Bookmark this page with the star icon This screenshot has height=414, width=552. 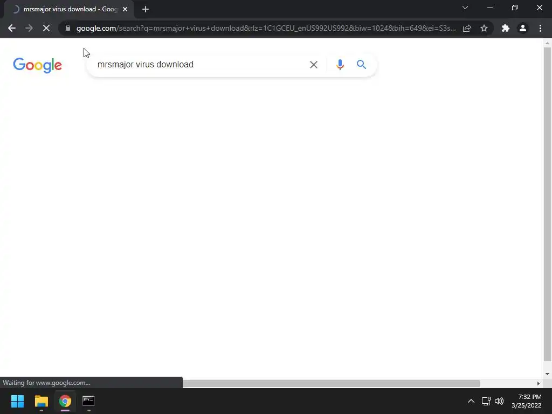[x=484, y=28]
